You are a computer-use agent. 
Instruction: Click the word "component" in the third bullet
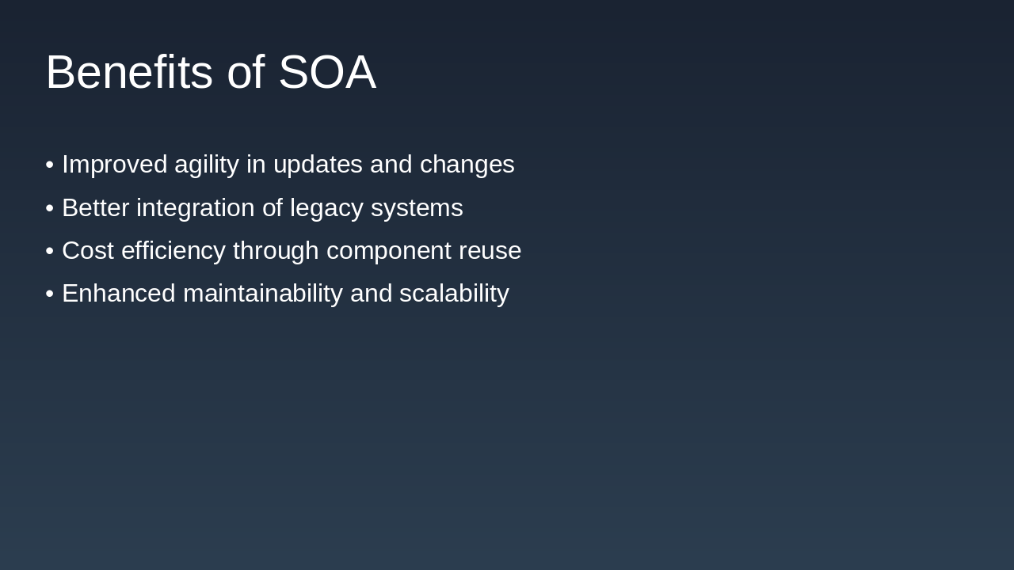tap(388, 251)
